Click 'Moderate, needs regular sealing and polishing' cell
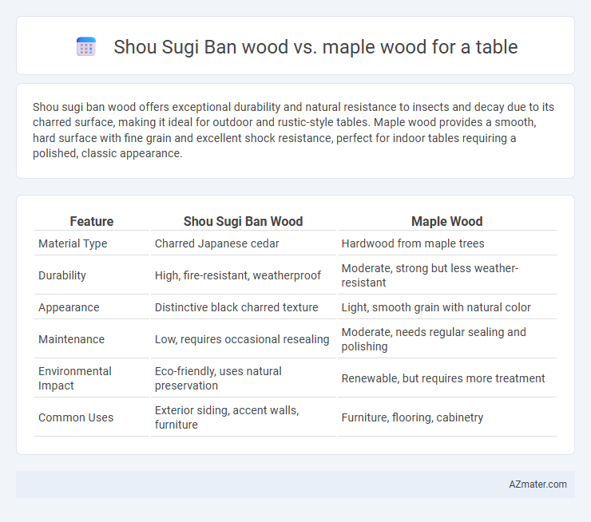The width and height of the screenshot is (591, 522). tap(434, 339)
